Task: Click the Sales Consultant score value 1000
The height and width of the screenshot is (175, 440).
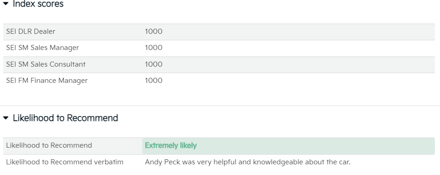Action: 153,64
